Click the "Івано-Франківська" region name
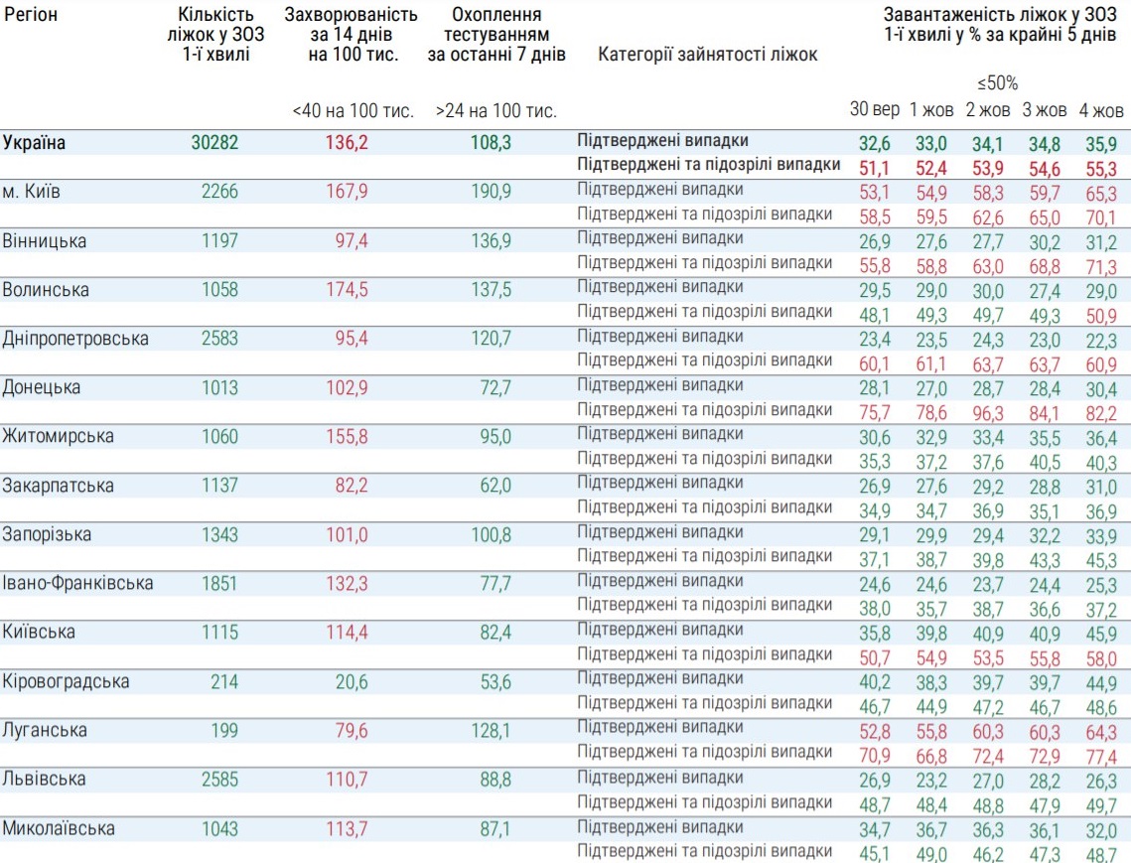Viewport: 1131px width, 863px height. click(x=77, y=583)
